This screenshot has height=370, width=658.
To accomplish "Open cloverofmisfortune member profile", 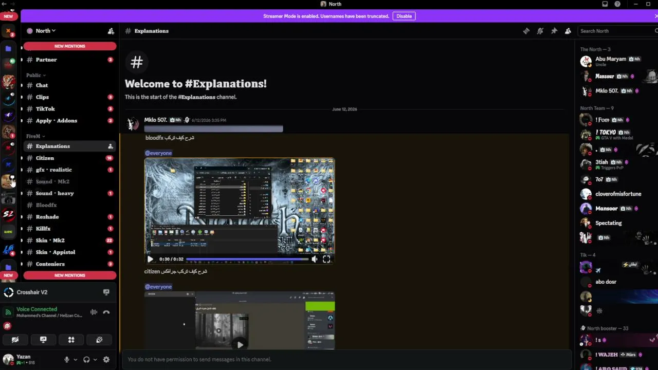I will (x=617, y=194).
